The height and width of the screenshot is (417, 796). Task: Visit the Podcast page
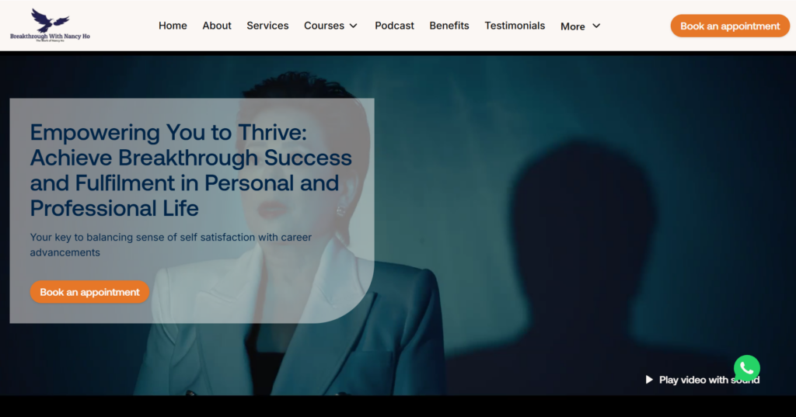394,26
